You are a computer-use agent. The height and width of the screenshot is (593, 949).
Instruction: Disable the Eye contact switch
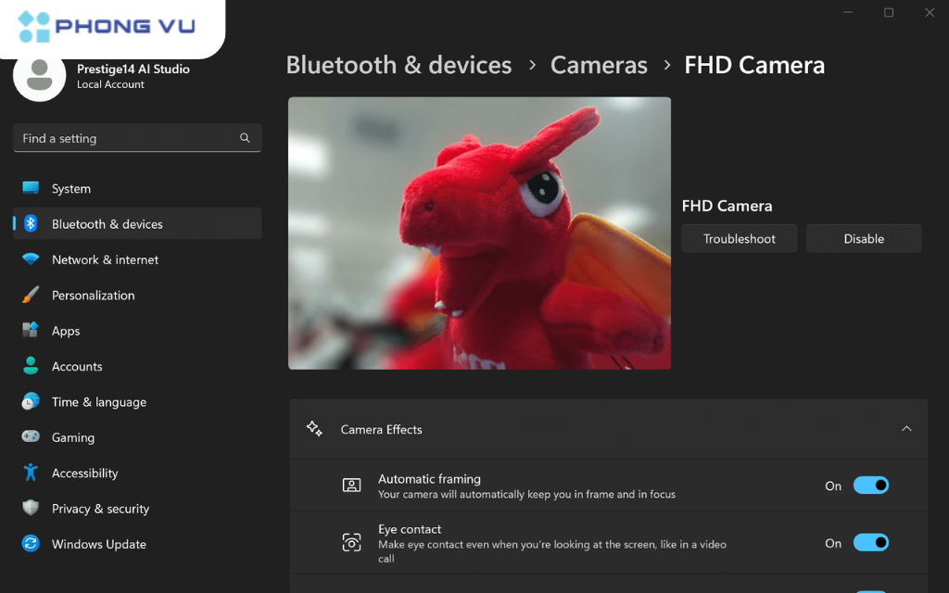click(x=870, y=542)
